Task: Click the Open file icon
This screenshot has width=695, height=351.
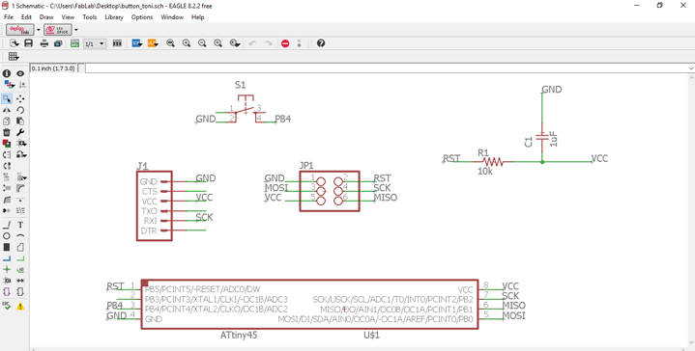Action: tap(14, 43)
